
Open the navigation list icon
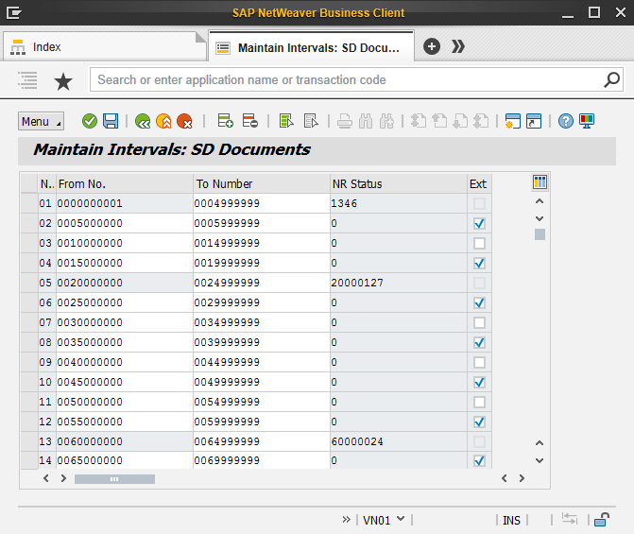tap(27, 80)
